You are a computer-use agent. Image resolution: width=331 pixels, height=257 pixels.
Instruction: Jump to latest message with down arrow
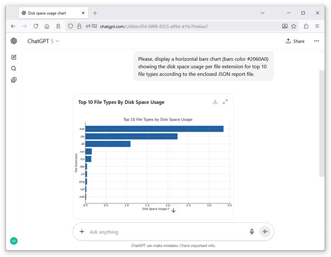coord(174,210)
